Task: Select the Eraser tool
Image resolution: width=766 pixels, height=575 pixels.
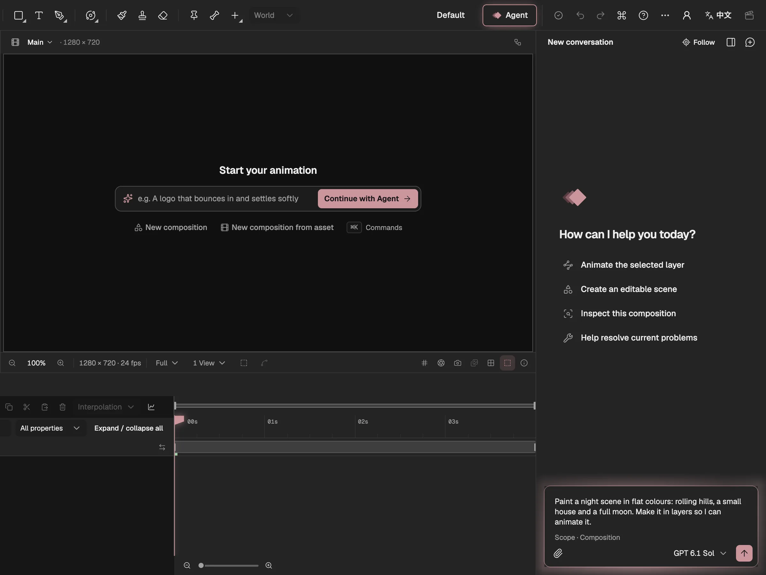Action: coord(163,15)
